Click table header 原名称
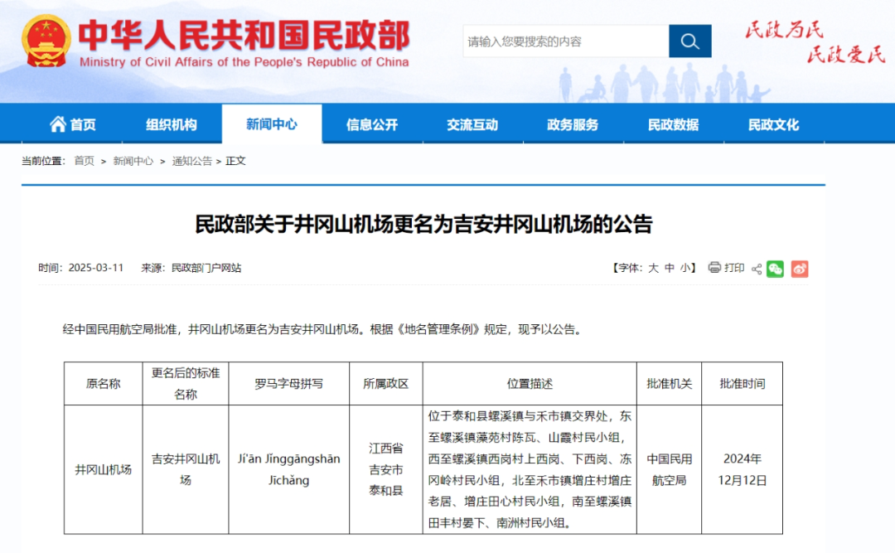 pos(104,384)
